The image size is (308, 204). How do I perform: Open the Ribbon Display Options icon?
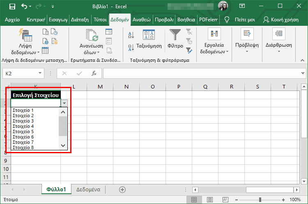242,6
